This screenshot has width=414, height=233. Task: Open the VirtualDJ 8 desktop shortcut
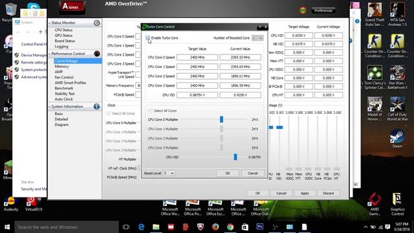coord(34,204)
